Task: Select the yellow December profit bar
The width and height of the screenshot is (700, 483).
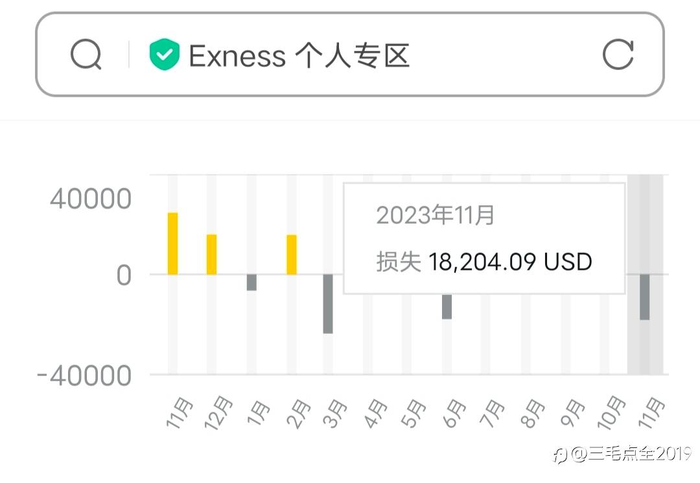Action: pos(212,254)
